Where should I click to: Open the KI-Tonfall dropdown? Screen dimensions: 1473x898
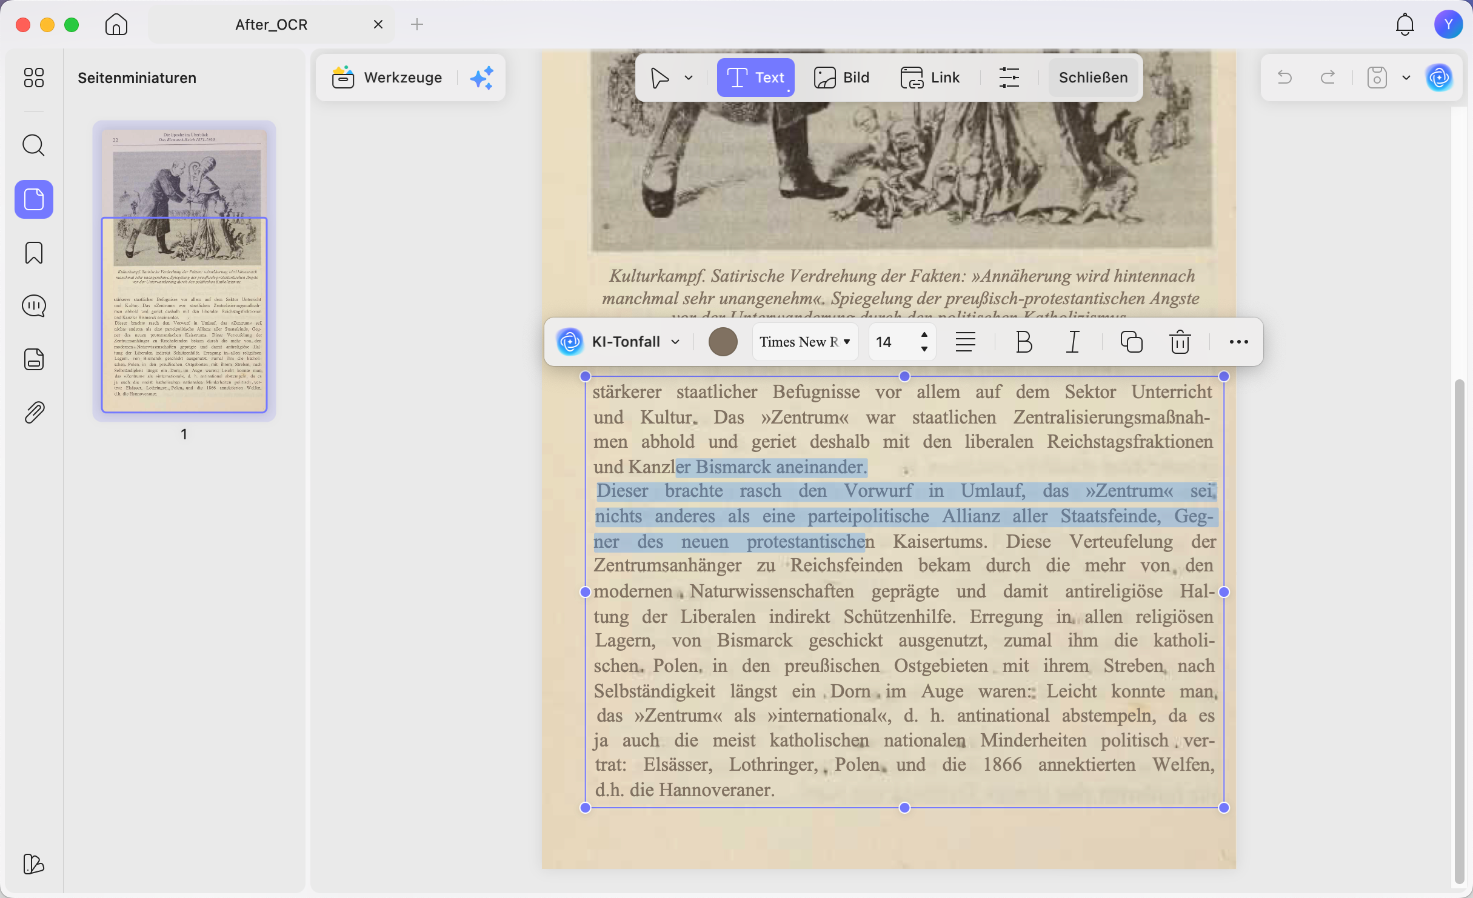tap(618, 342)
